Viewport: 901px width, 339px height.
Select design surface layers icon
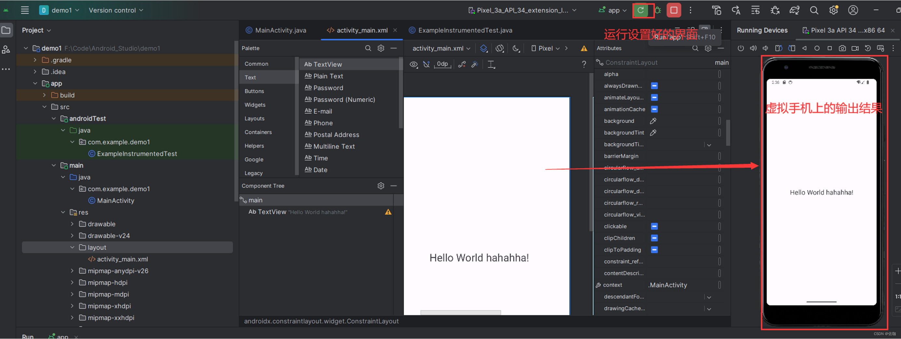point(483,48)
